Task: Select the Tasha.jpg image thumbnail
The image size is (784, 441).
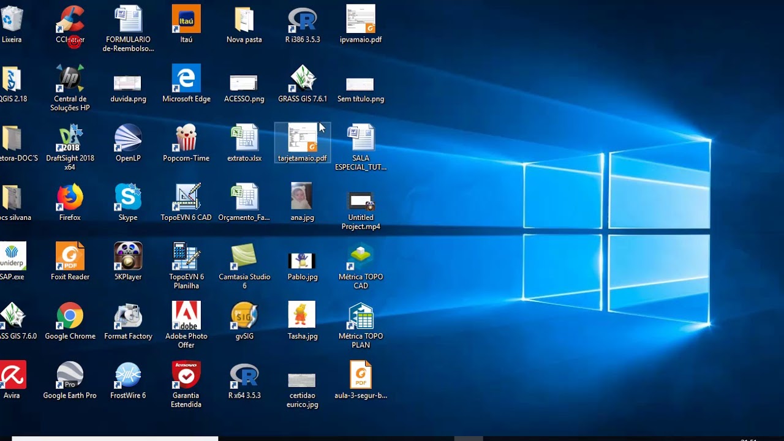Action: (302, 315)
